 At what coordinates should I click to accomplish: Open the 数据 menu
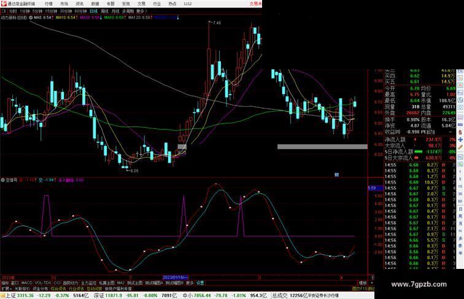point(95,4)
